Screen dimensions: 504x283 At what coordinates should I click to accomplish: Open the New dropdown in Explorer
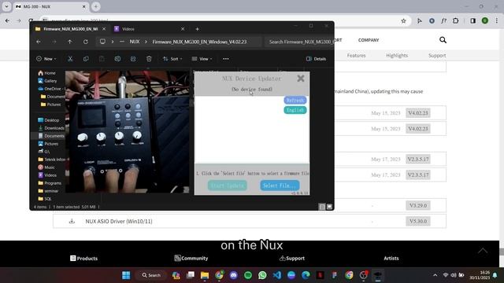point(46,59)
